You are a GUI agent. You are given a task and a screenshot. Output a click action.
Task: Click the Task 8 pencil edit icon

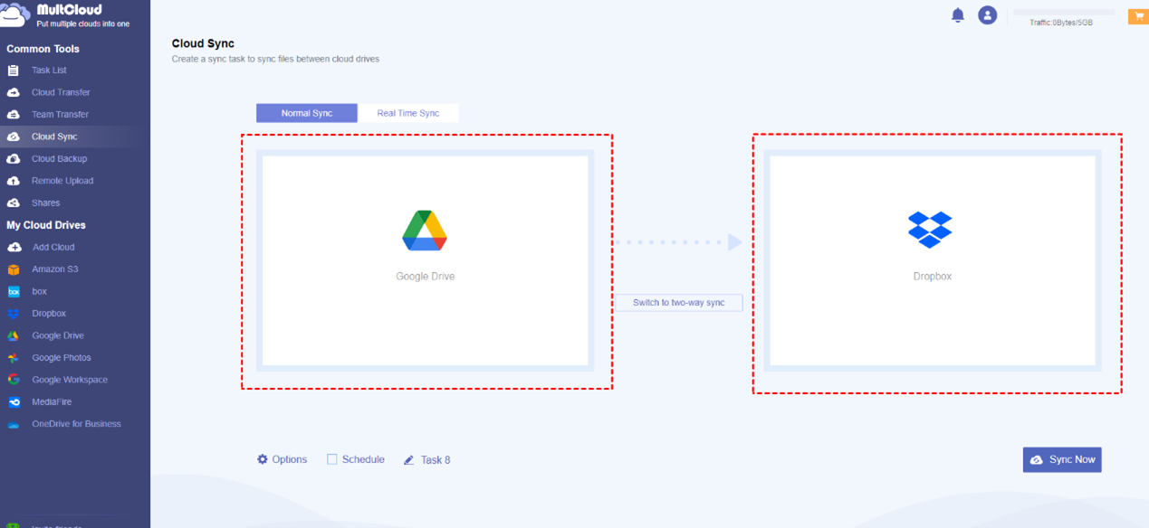(x=409, y=460)
